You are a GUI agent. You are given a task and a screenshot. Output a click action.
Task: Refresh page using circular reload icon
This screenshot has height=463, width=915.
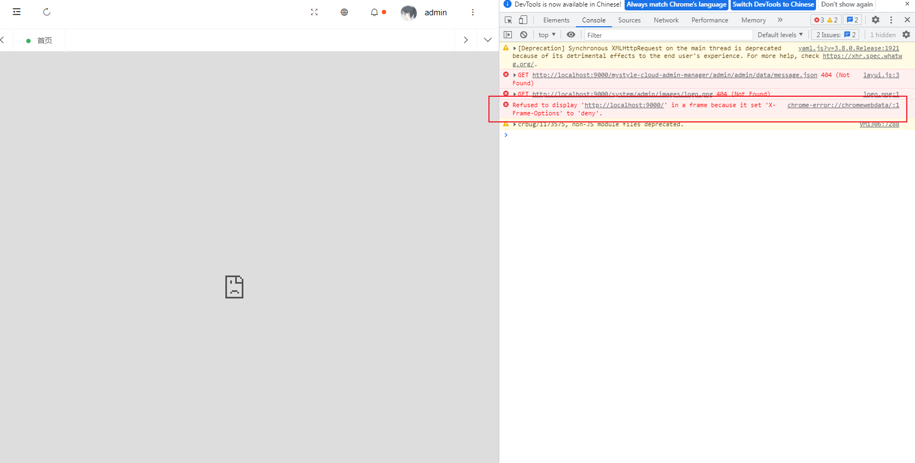(x=46, y=12)
